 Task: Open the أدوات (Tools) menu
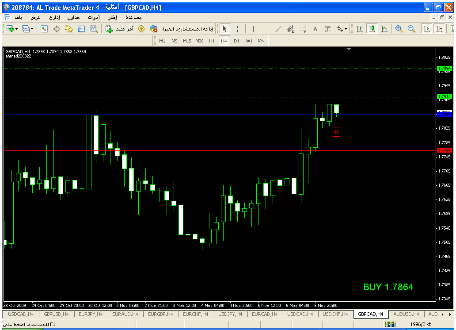(x=93, y=17)
